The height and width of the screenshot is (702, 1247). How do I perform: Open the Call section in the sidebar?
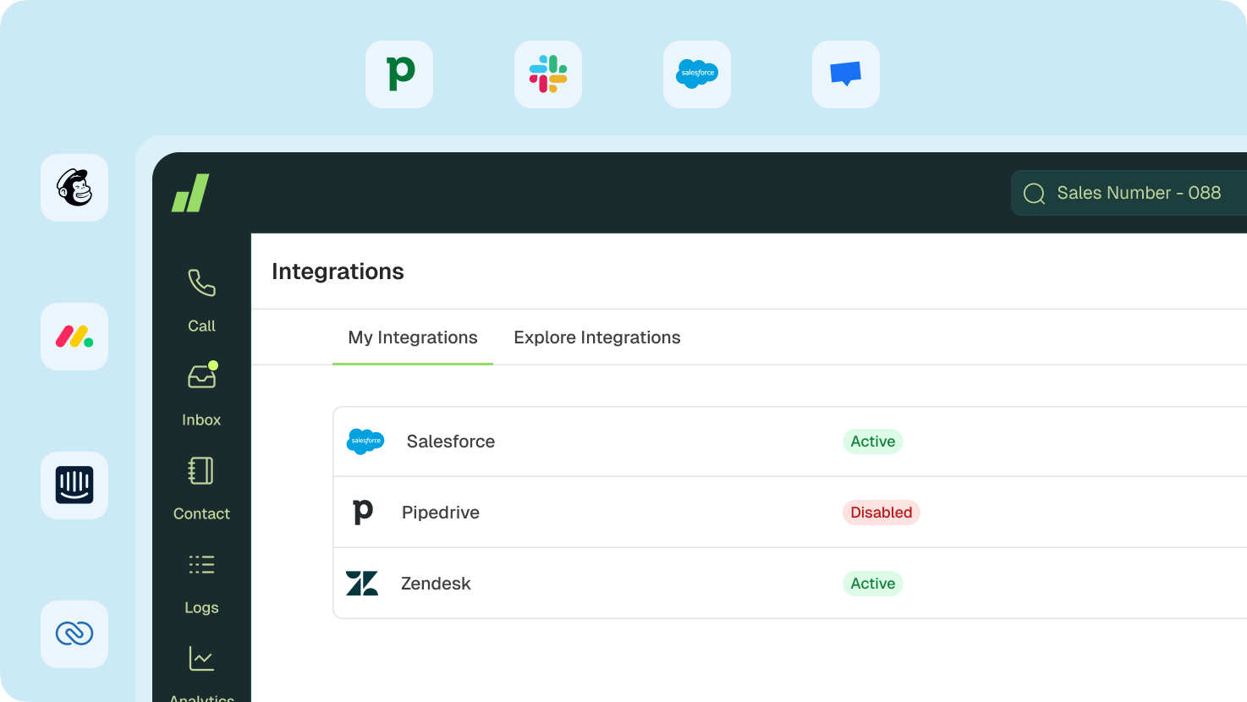pyautogui.click(x=201, y=296)
